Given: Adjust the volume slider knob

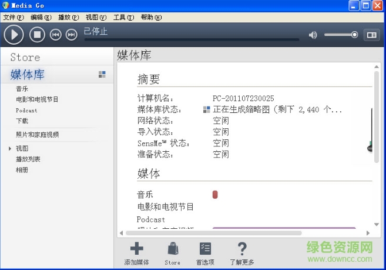Looking at the screenshot, I should coord(354,35).
